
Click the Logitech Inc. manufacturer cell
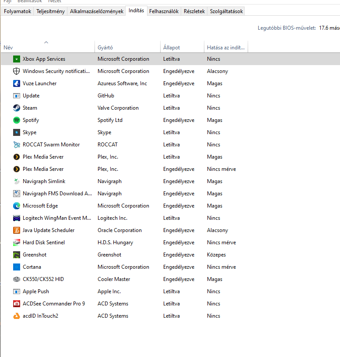pyautogui.click(x=112, y=218)
